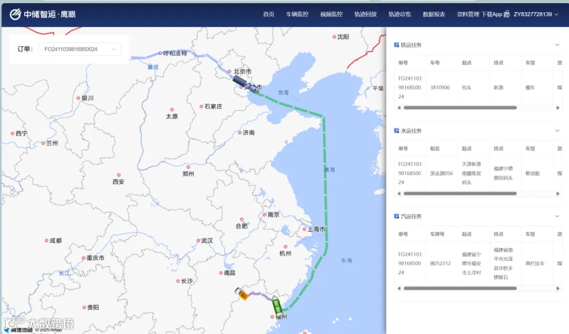The image size is (569, 334).
Task: Click 北京市 label on map
Action: pos(242,72)
